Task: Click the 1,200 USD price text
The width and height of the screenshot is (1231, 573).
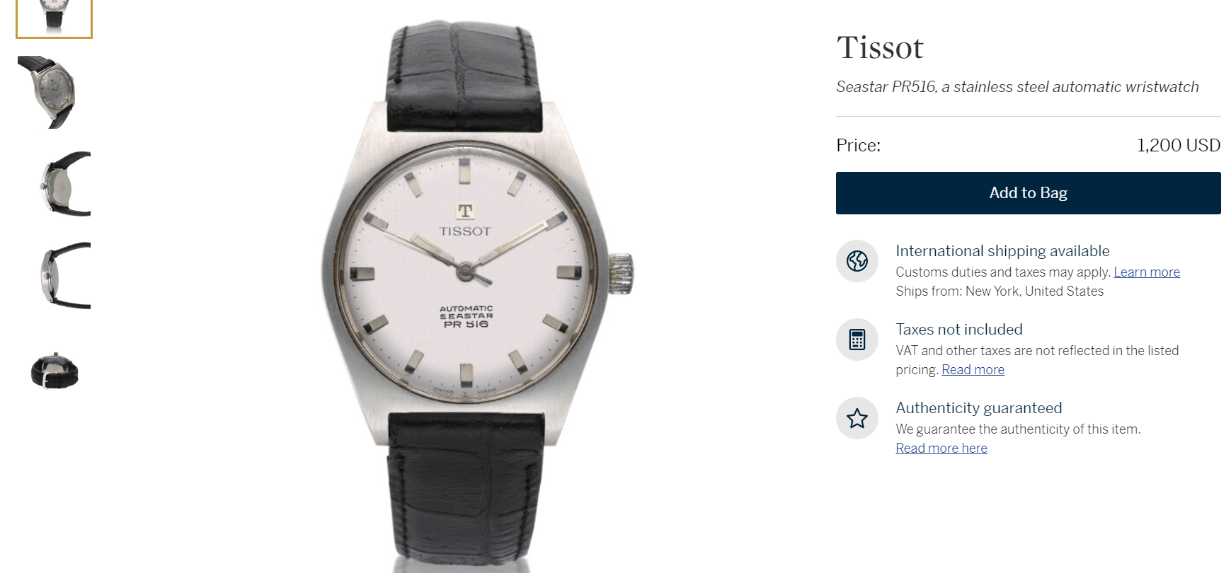Action: 1179,146
